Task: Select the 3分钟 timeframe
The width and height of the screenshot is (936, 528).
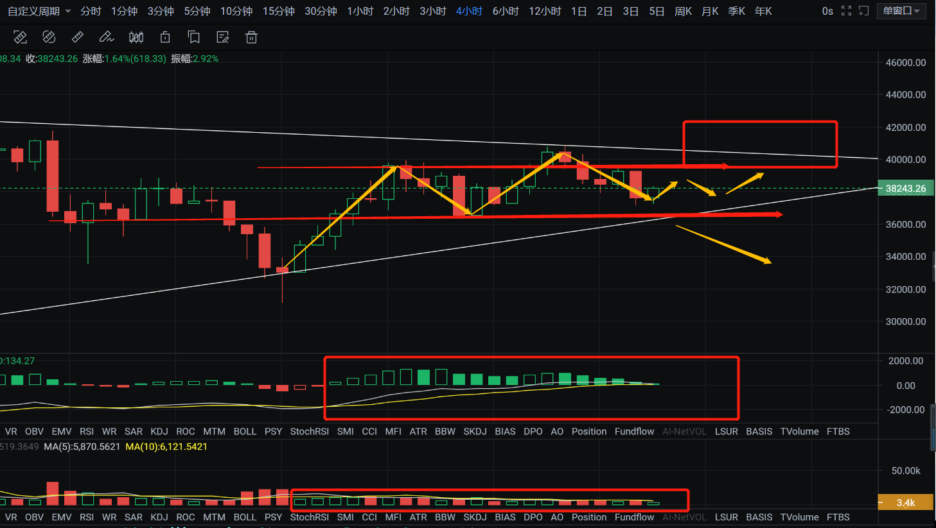Action: [161, 12]
